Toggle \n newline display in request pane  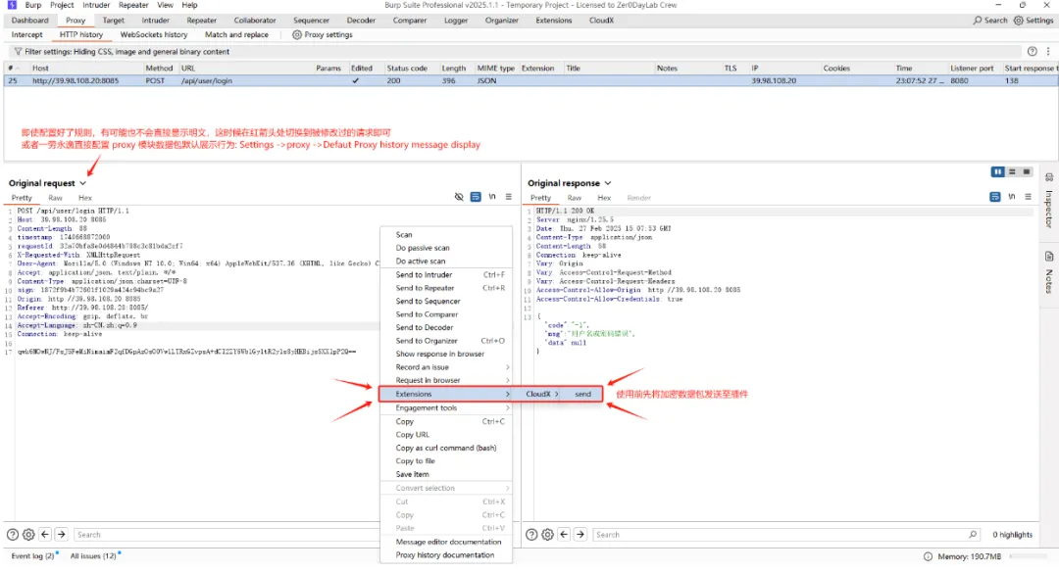coord(492,197)
